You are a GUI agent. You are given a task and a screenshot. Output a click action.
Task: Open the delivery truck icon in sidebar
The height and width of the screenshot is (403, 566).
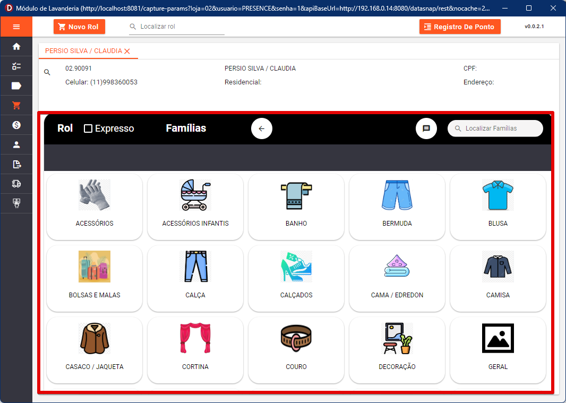pos(16,184)
